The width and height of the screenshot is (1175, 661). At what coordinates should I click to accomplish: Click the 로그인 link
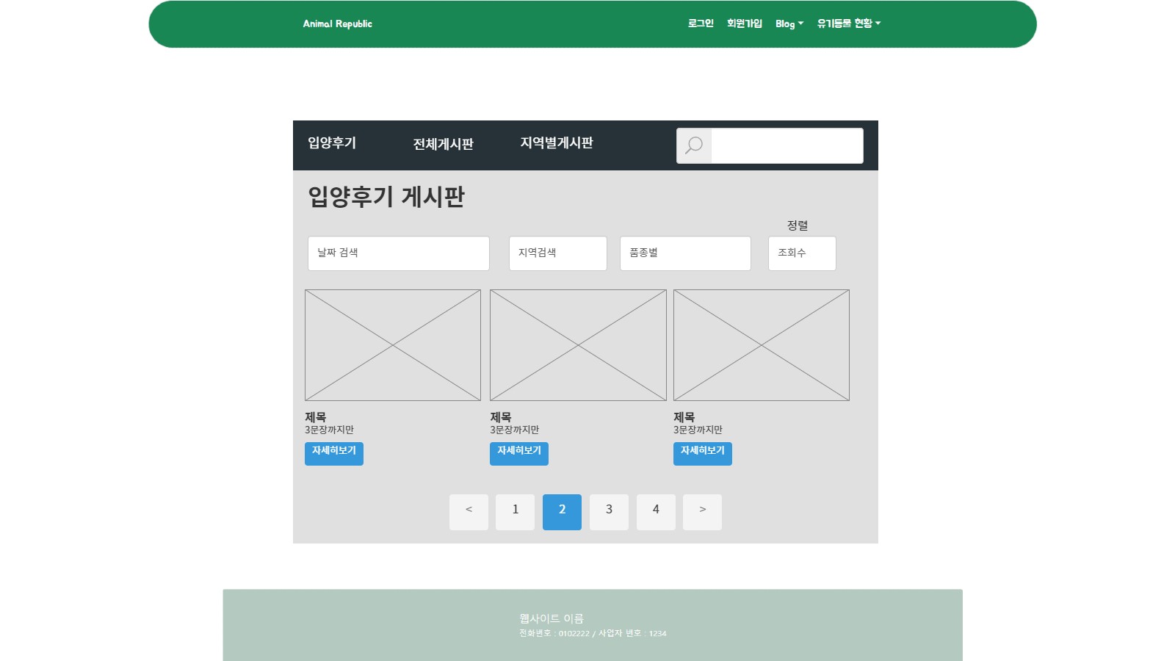tap(701, 23)
